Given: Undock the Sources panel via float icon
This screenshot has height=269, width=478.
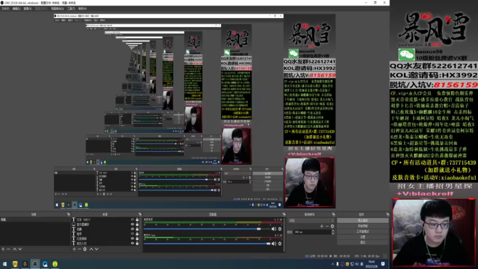Looking at the screenshot, I should pyautogui.click(x=140, y=215).
